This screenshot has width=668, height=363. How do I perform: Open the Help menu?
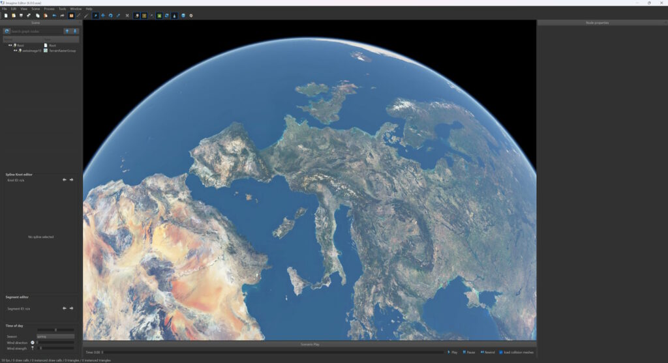tap(89, 9)
